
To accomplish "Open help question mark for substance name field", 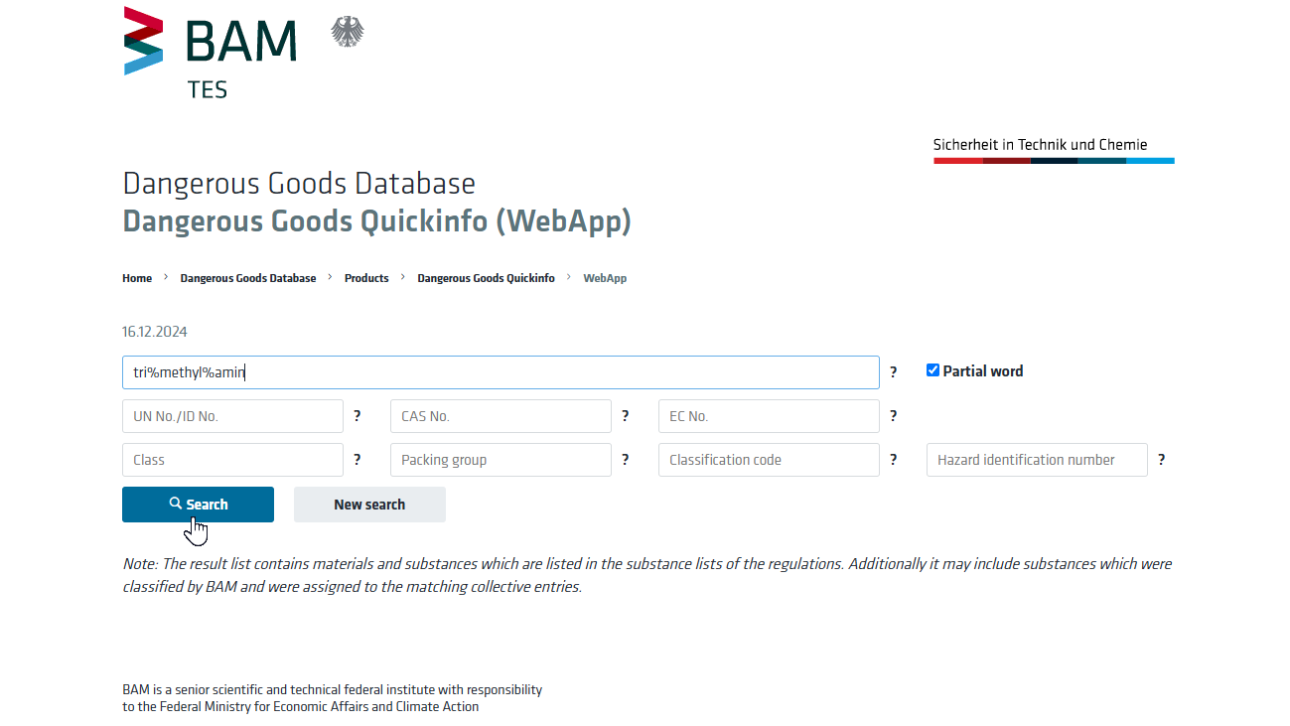I will point(893,372).
